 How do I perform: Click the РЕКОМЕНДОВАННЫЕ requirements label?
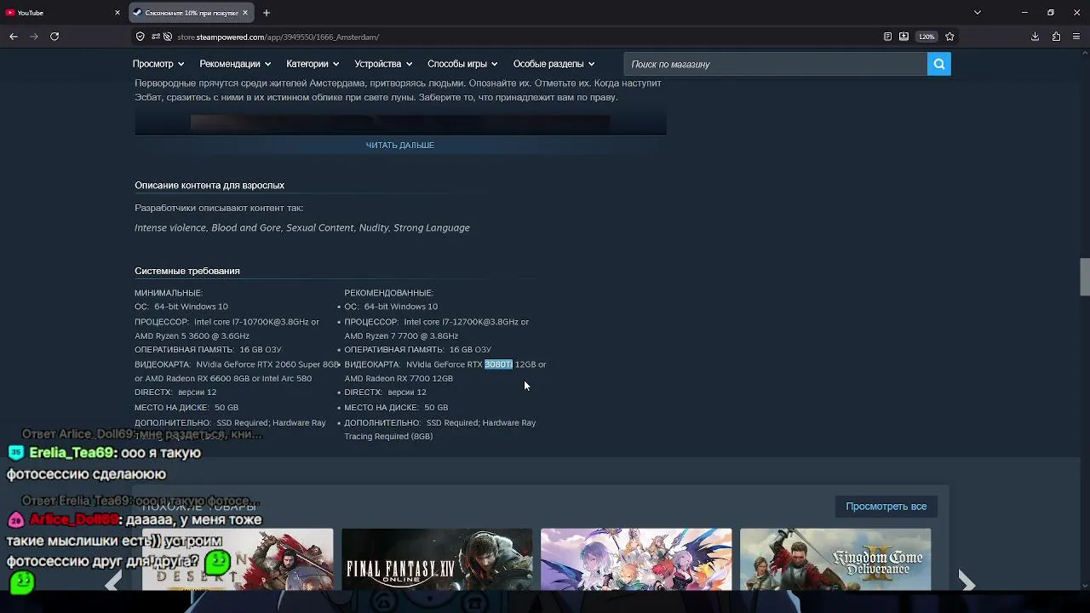pyautogui.click(x=389, y=293)
